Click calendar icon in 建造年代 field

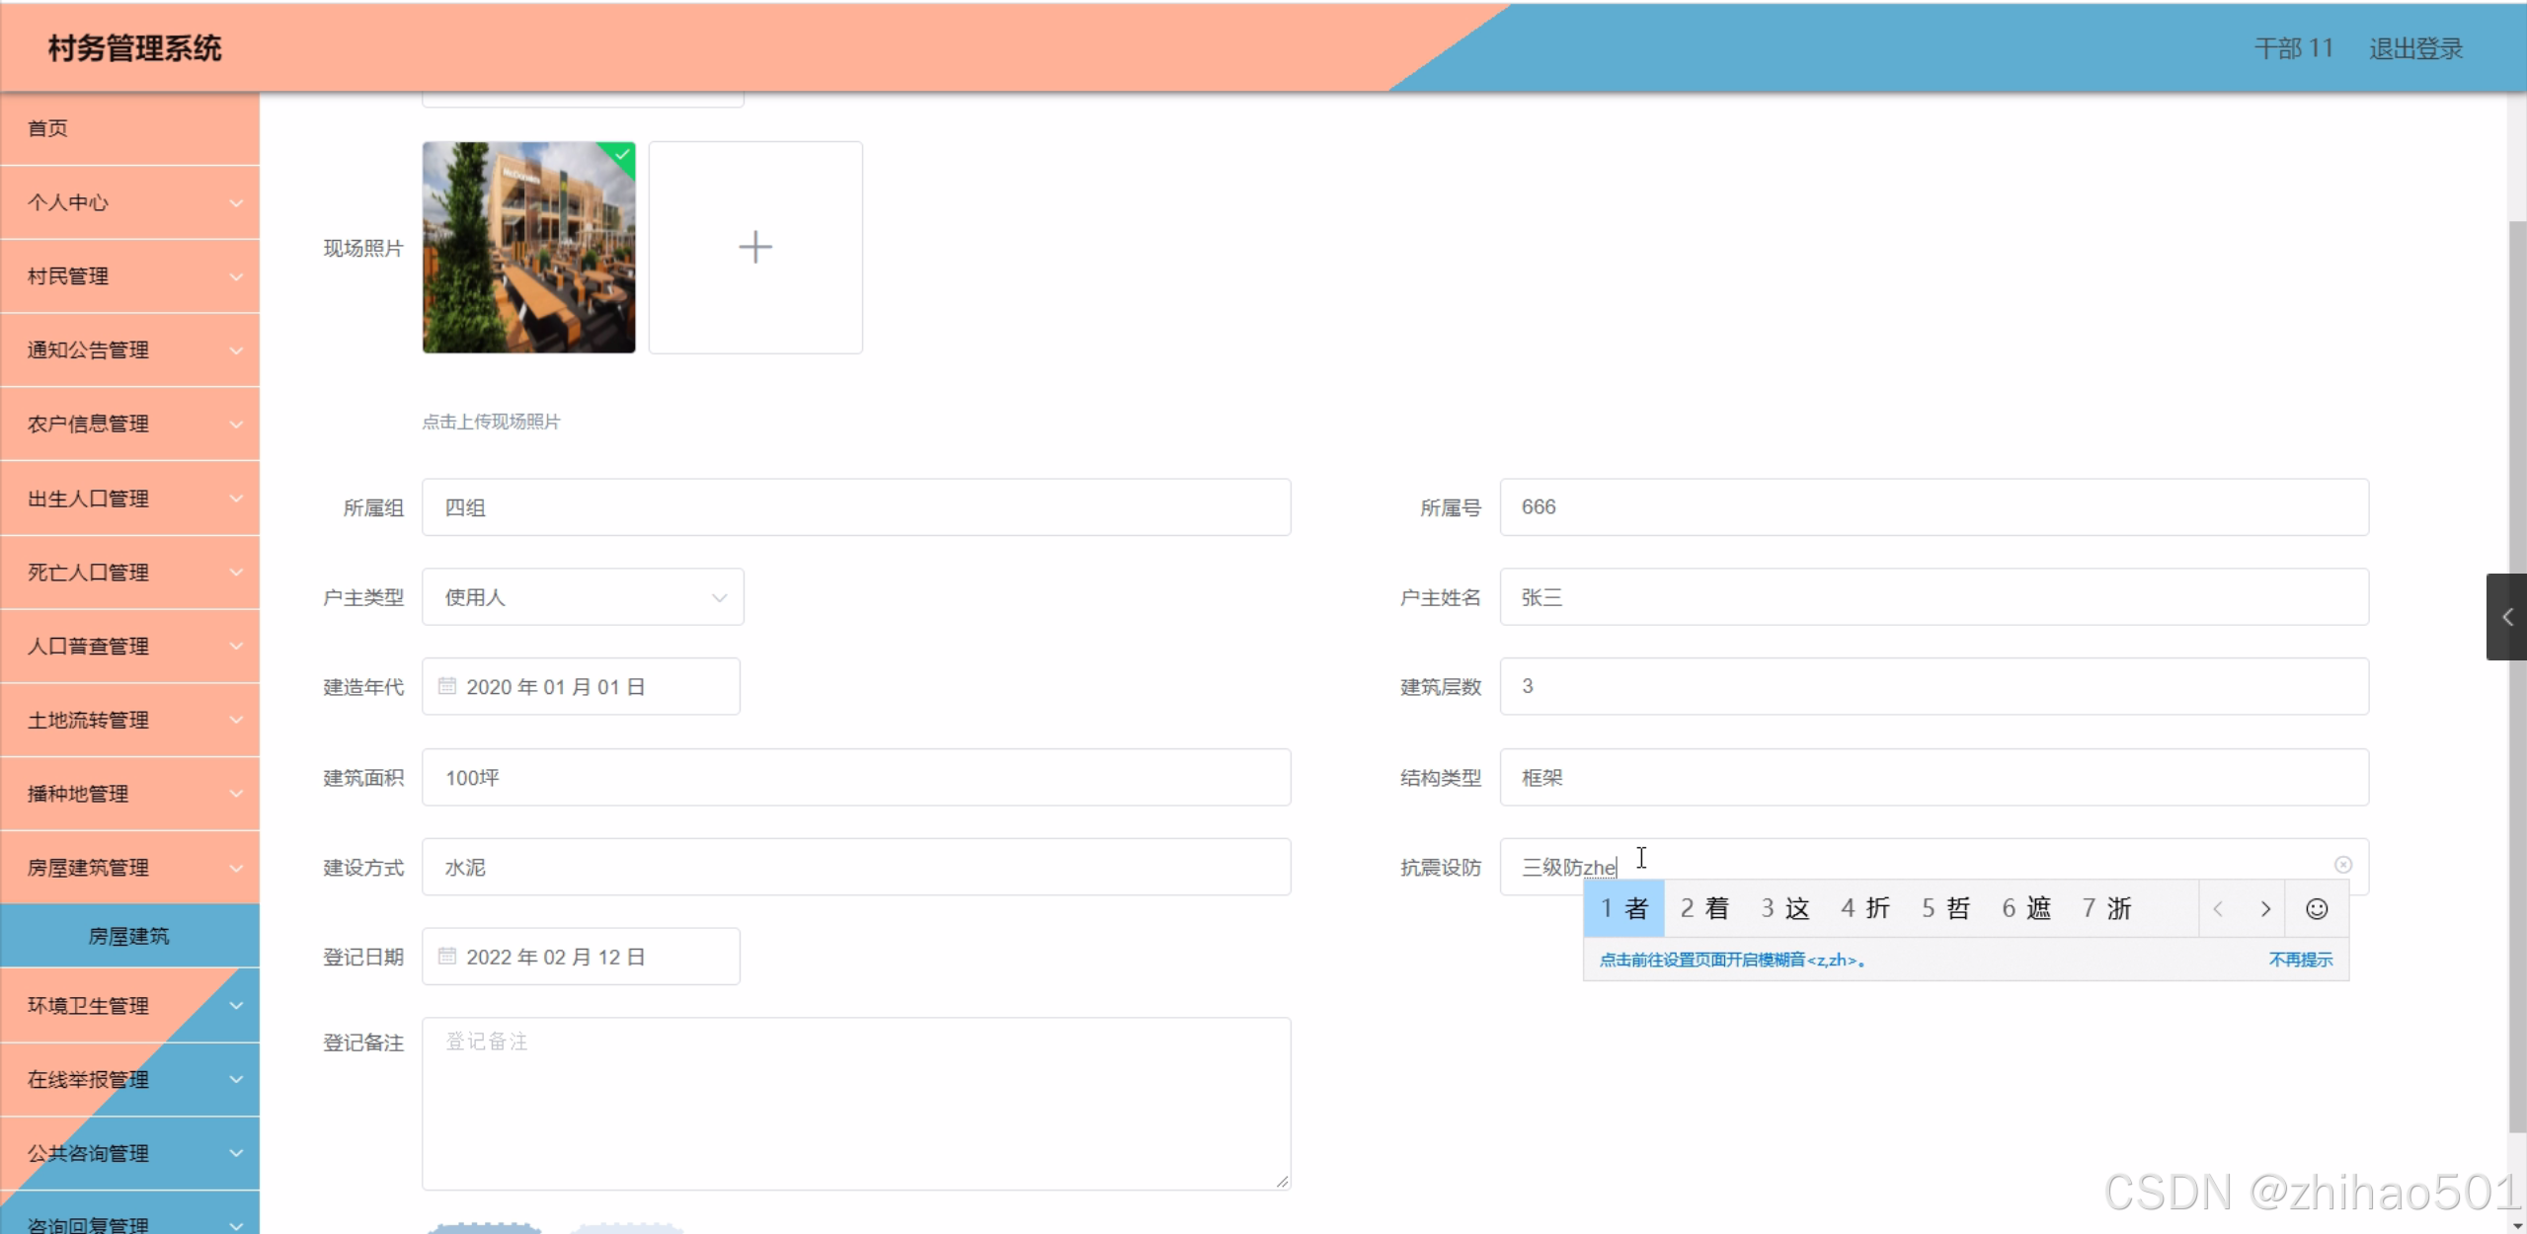click(x=447, y=686)
